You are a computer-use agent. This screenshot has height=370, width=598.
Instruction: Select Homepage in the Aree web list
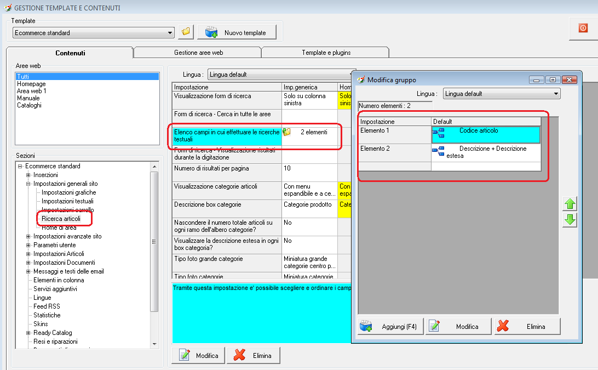coord(31,84)
